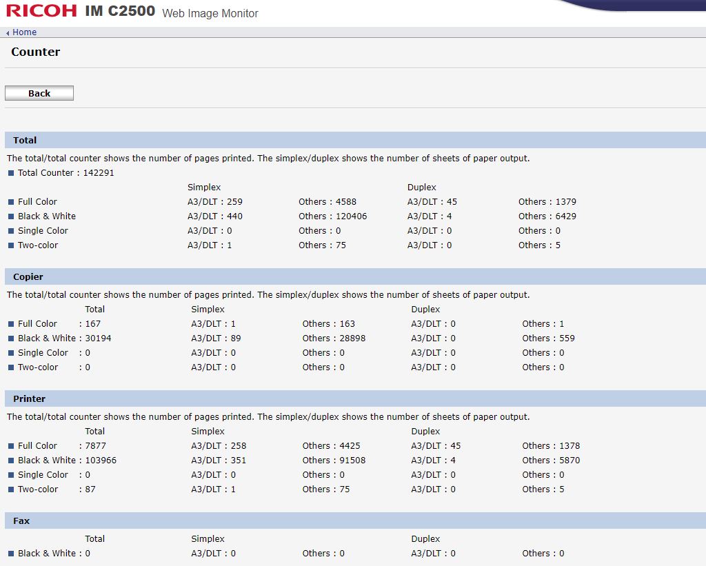Click the RICOH logo

coord(41,11)
